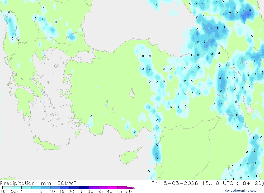264x193 pixels.
Task: Click the '40' legend scale label
Action: point(110,191)
